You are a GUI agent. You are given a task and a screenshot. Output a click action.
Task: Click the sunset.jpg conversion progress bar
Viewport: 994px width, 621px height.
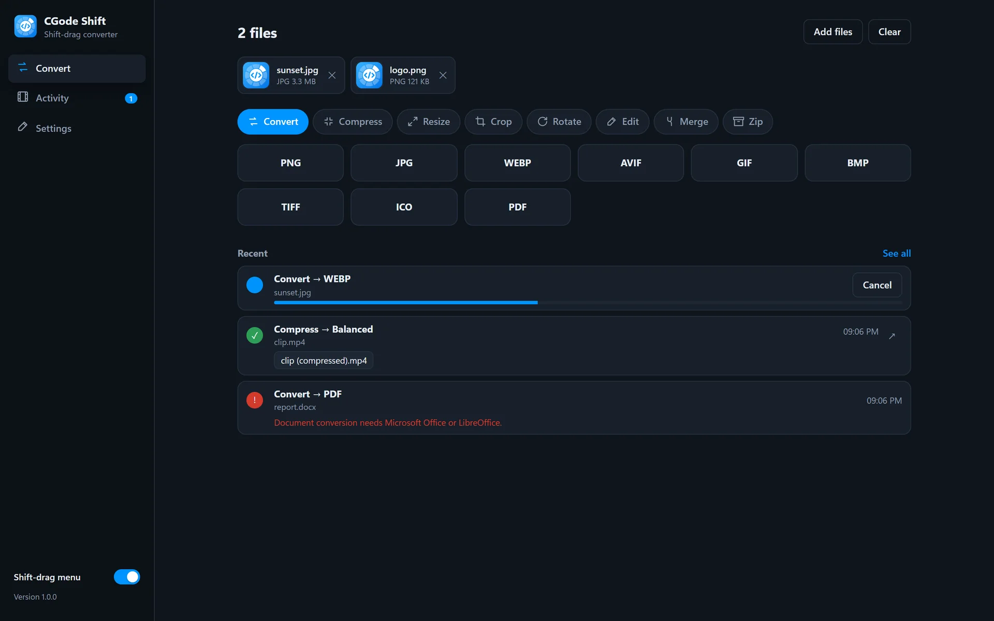[x=588, y=302]
